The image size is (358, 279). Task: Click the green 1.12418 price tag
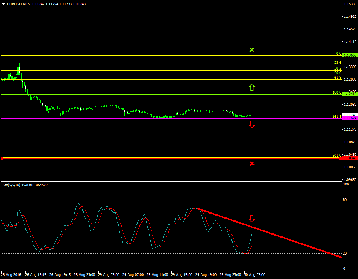(x=349, y=93)
